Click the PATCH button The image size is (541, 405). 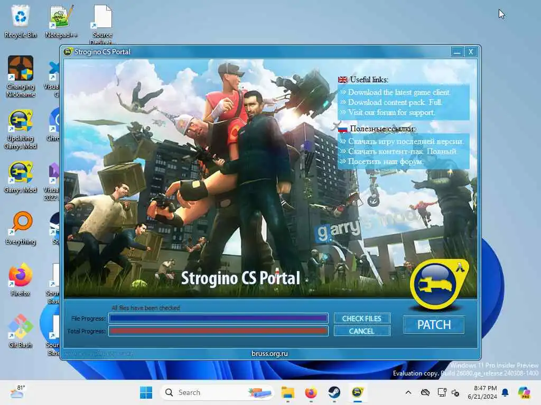[434, 325]
